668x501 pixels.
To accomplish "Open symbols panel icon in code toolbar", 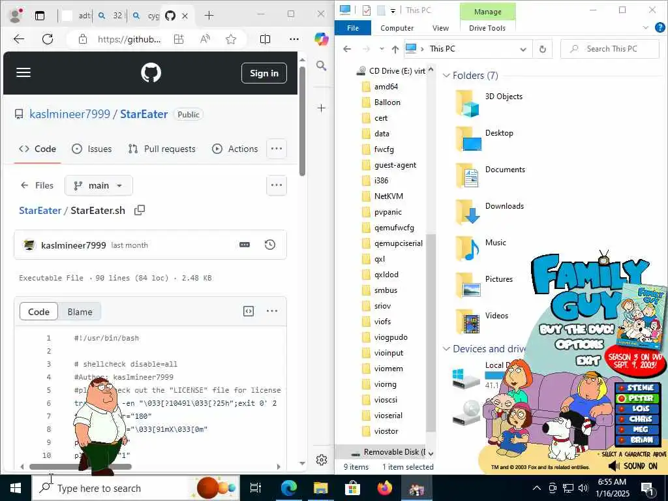I will point(249,311).
